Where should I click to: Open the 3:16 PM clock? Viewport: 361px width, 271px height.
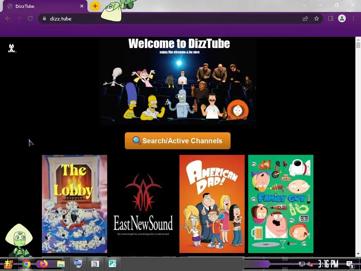pyautogui.click(x=328, y=264)
